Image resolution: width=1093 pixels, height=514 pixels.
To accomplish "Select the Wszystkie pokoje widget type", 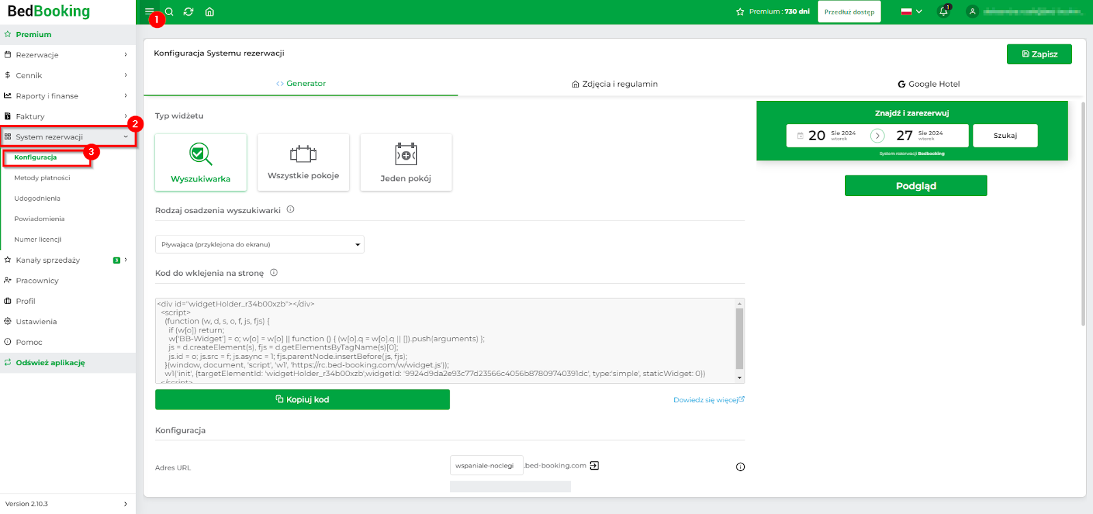I will (x=303, y=162).
